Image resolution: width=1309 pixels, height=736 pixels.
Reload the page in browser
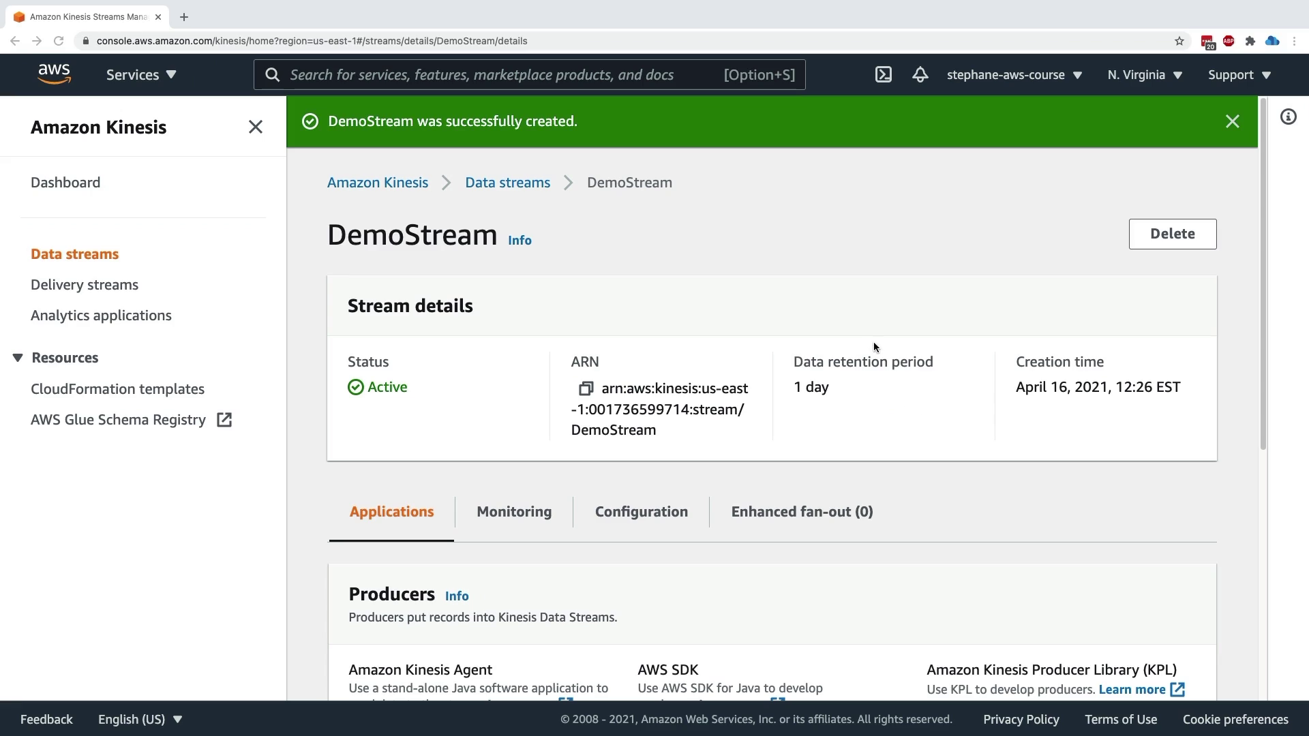(x=59, y=41)
